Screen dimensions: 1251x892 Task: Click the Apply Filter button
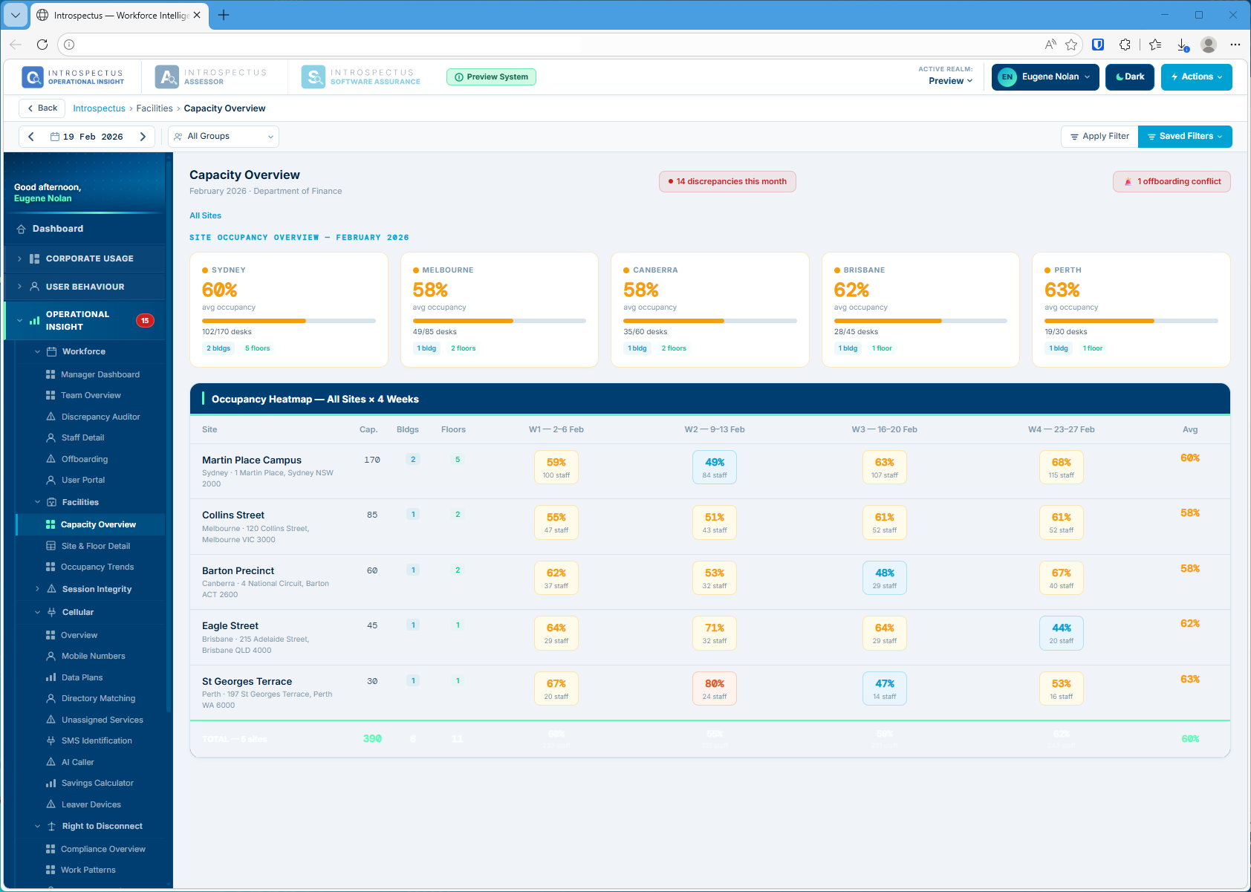(x=1099, y=136)
